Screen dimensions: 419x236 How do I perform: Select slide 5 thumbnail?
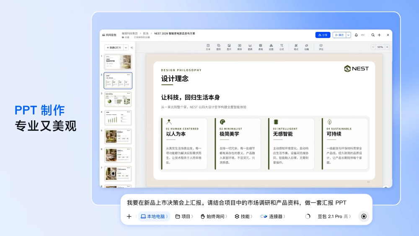coord(118,136)
